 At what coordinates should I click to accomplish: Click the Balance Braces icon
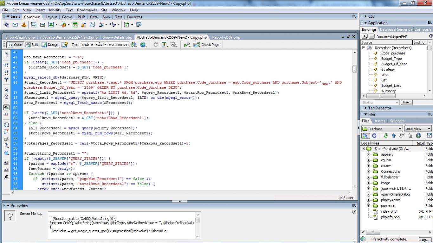pos(6,97)
